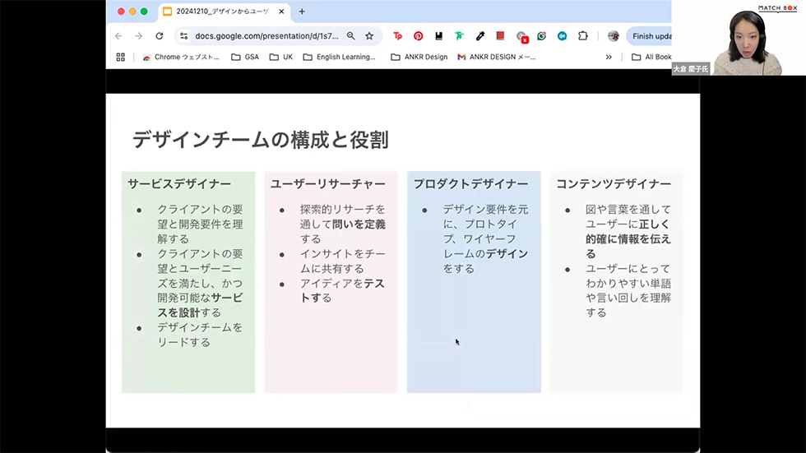Open the All Bookmarks folder
The width and height of the screenshot is (806, 453).
point(651,57)
